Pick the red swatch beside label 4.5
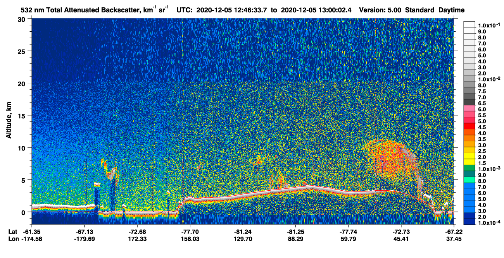 point(469,126)
